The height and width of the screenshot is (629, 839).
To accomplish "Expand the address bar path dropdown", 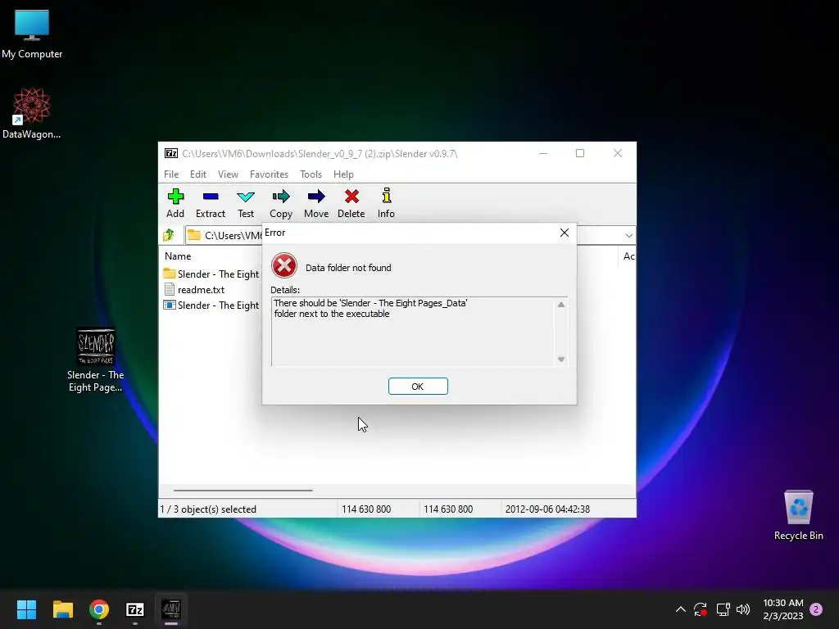I will pos(629,235).
